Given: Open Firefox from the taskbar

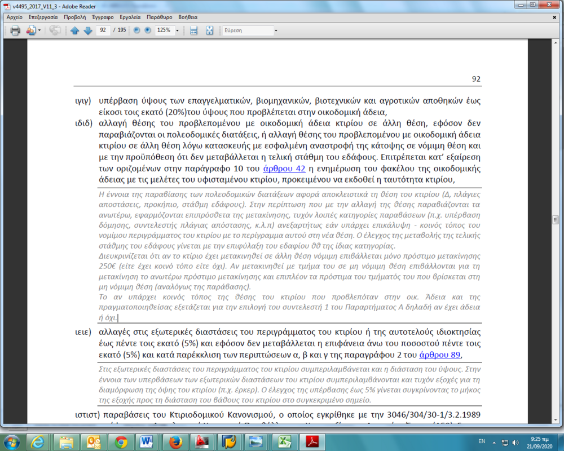Looking at the screenshot, I should point(174,440).
